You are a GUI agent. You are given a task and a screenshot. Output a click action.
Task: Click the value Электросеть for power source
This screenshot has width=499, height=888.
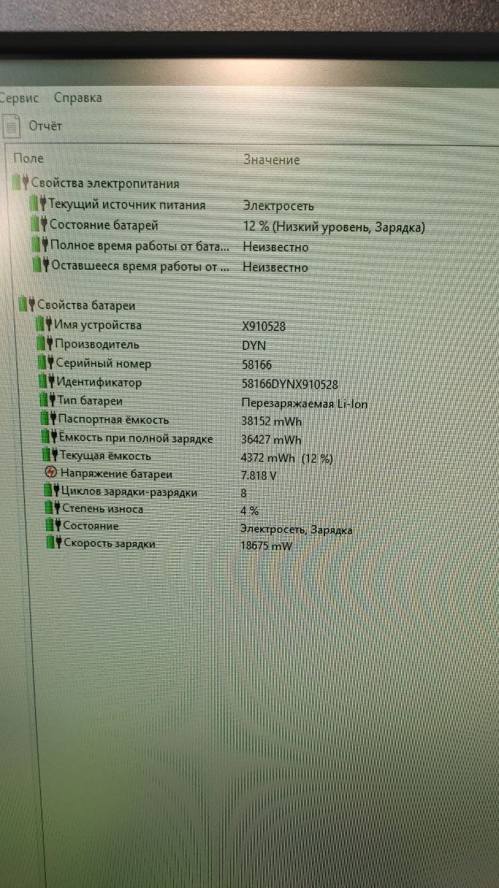278,206
